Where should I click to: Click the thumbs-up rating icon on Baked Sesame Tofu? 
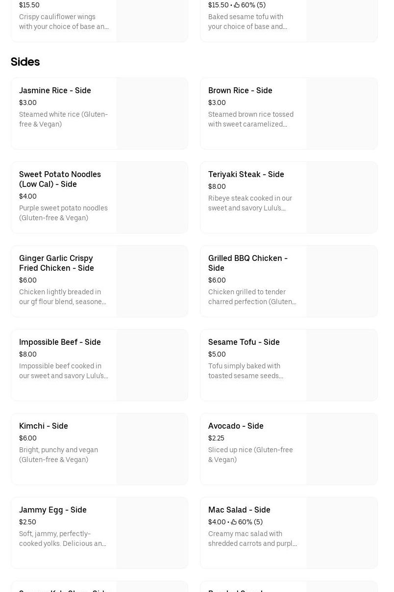(x=237, y=5)
